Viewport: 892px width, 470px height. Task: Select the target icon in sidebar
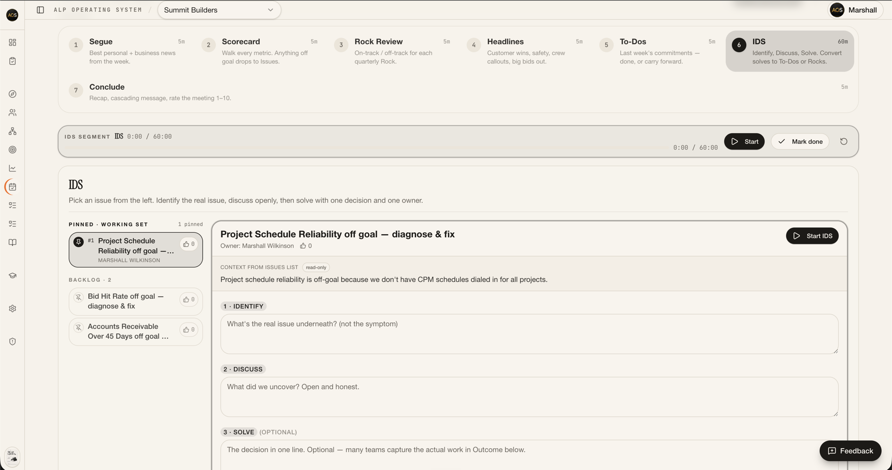[12, 150]
